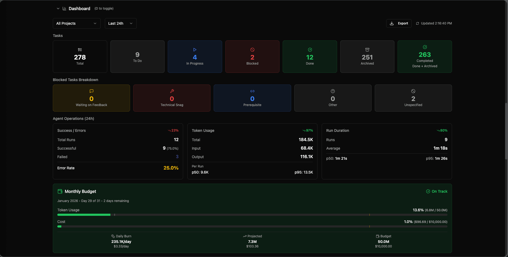Click the wrench icon on Technical Snag card
The height and width of the screenshot is (257, 508).
click(172, 91)
